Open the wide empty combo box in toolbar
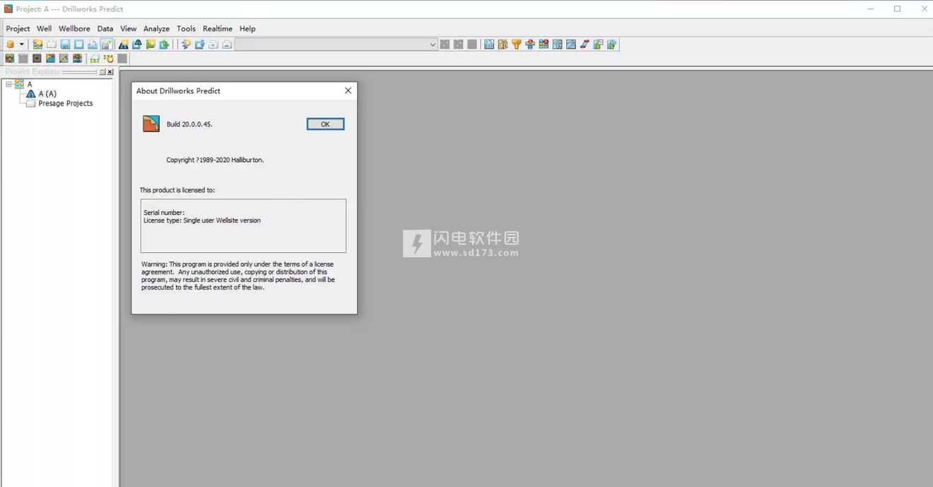The image size is (933, 487). click(x=336, y=45)
